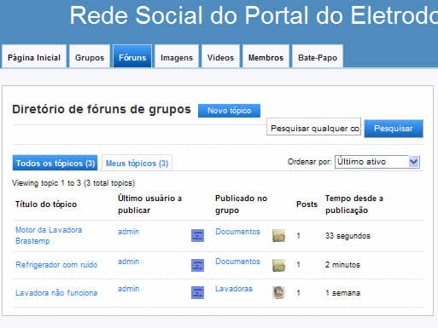Click the '1 semana' time cell
This screenshot has width=438, height=328.
click(x=342, y=293)
